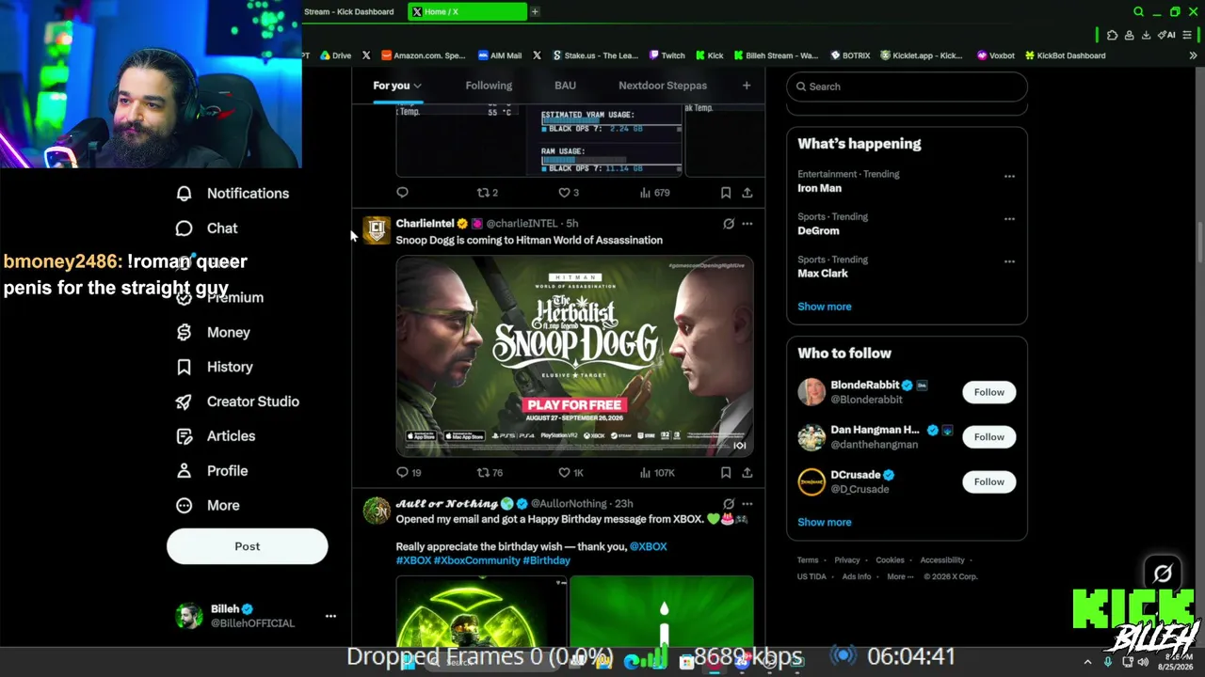1205x677 pixels.
Task: Select the Home / X browser tab
Action: point(468,12)
